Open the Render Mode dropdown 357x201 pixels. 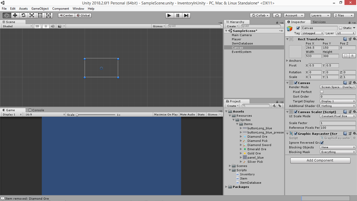[x=338, y=87]
